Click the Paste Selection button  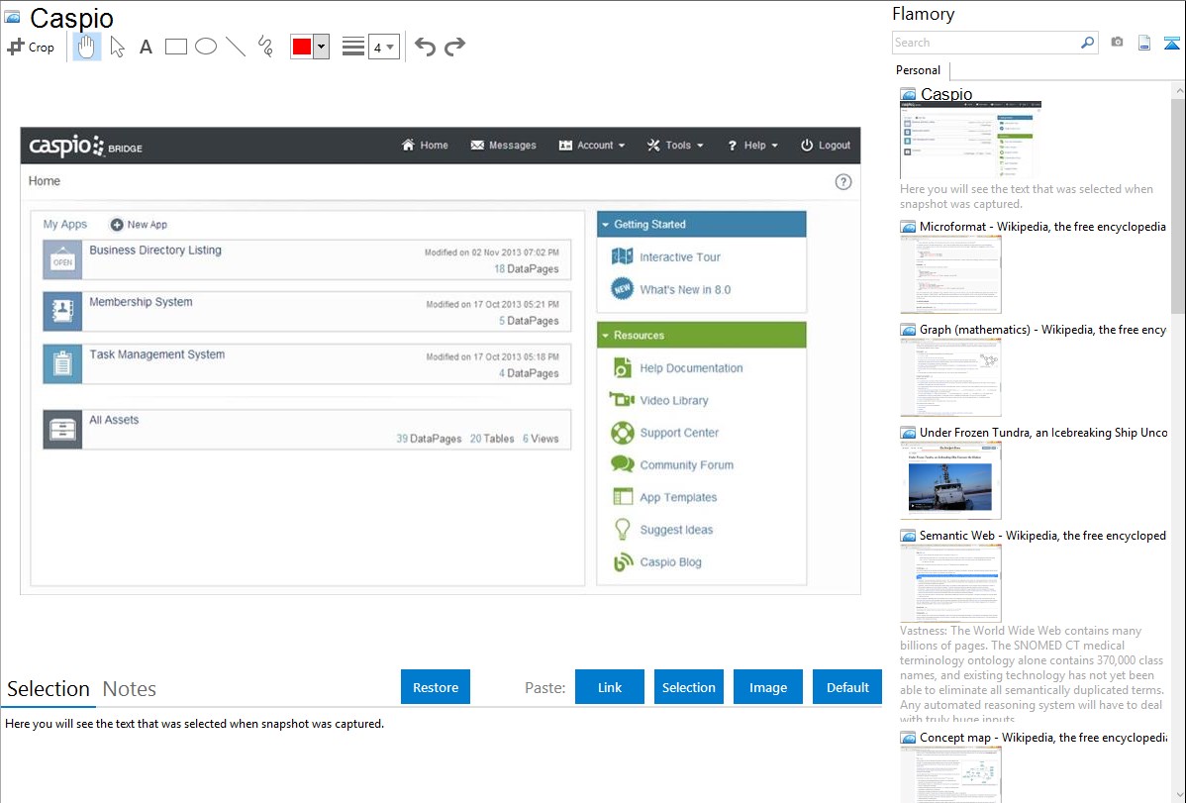[x=688, y=687]
